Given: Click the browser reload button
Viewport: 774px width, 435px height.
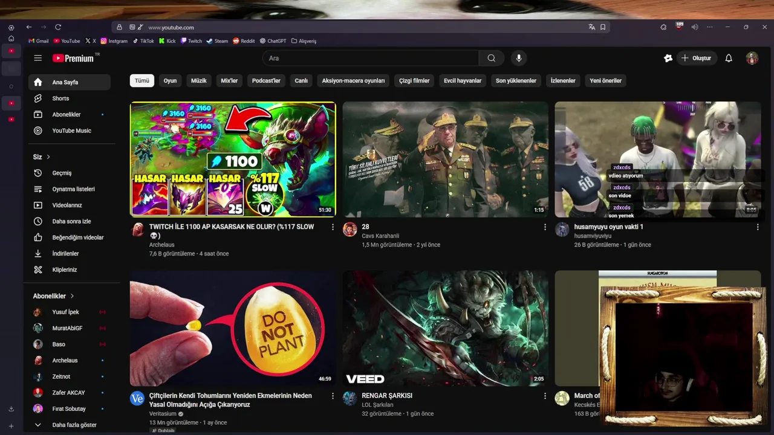Looking at the screenshot, I should pos(58,27).
